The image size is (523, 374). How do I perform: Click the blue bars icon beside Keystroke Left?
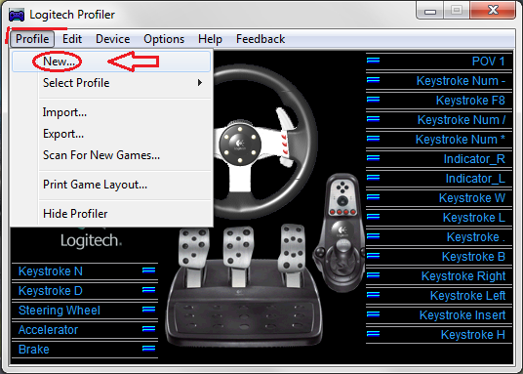pyautogui.click(x=373, y=295)
